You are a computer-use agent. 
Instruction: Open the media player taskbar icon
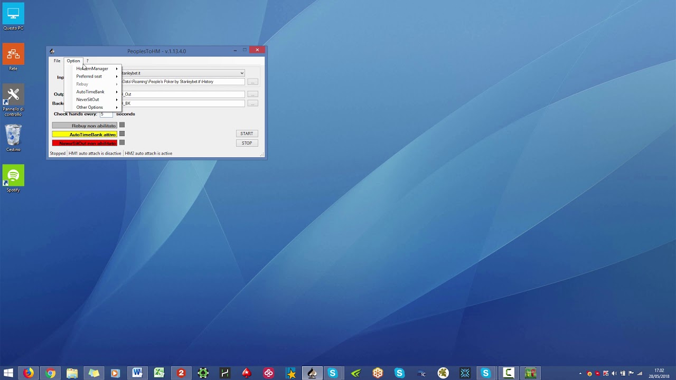(115, 373)
